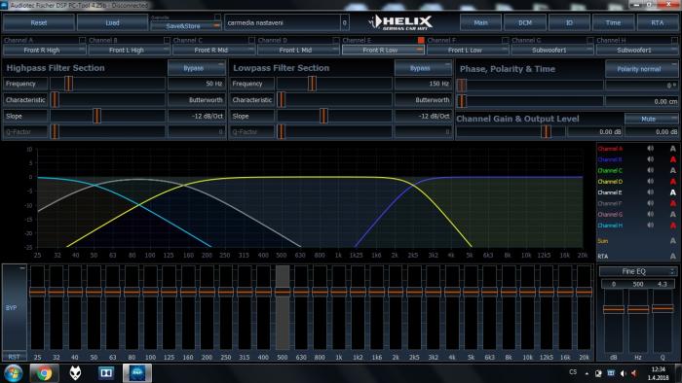
Task: Click the A icon next to Sum
Action: (672, 241)
